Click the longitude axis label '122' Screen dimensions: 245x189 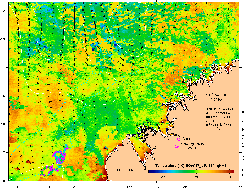[102, 187]
